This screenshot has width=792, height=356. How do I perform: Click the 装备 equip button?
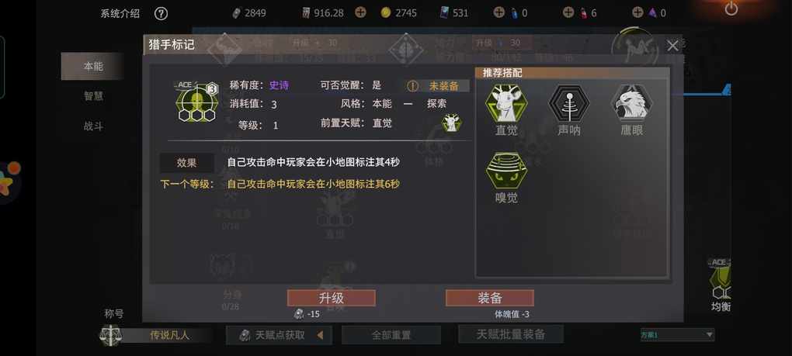(489, 298)
